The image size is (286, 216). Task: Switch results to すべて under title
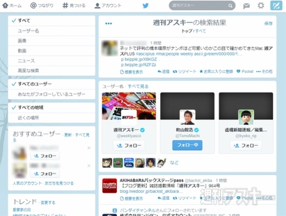[200, 31]
